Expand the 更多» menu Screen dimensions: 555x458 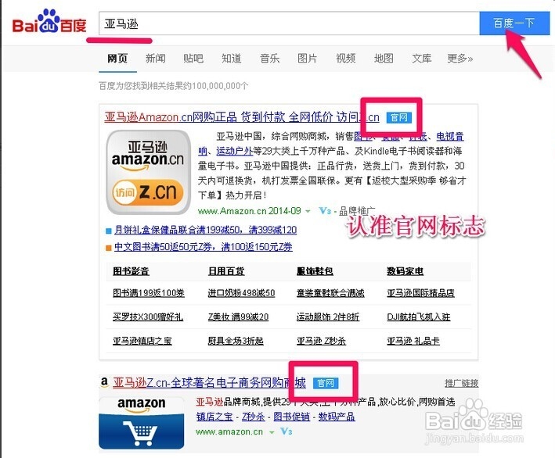(x=459, y=59)
